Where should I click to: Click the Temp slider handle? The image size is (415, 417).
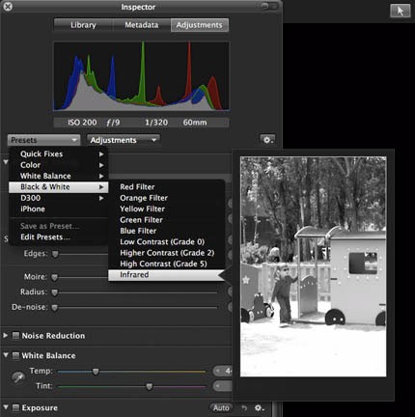coord(96,372)
